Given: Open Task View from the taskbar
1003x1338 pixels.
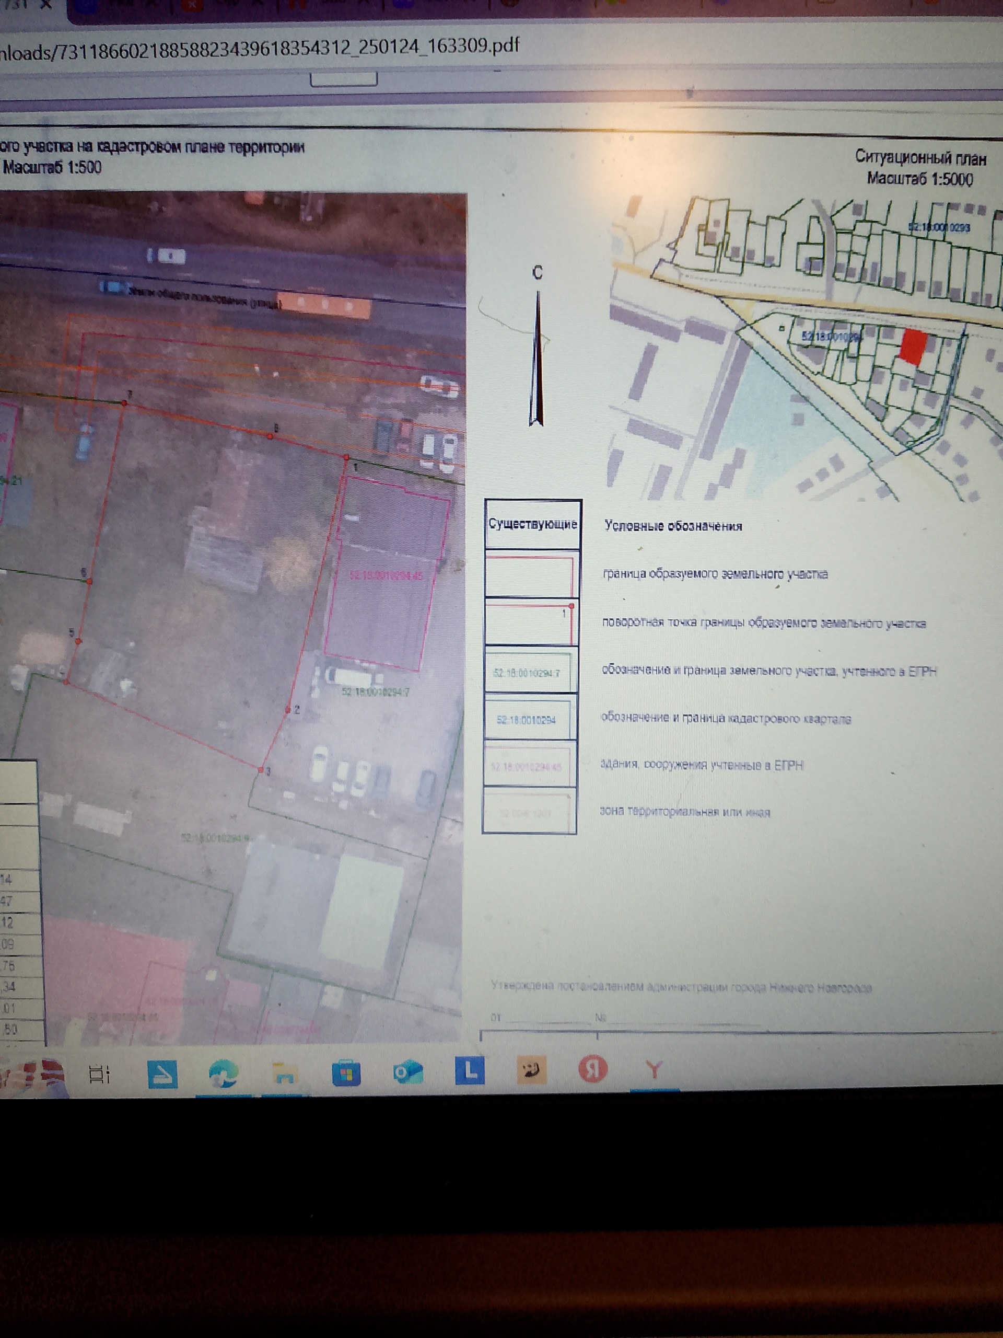Looking at the screenshot, I should point(99,1074).
